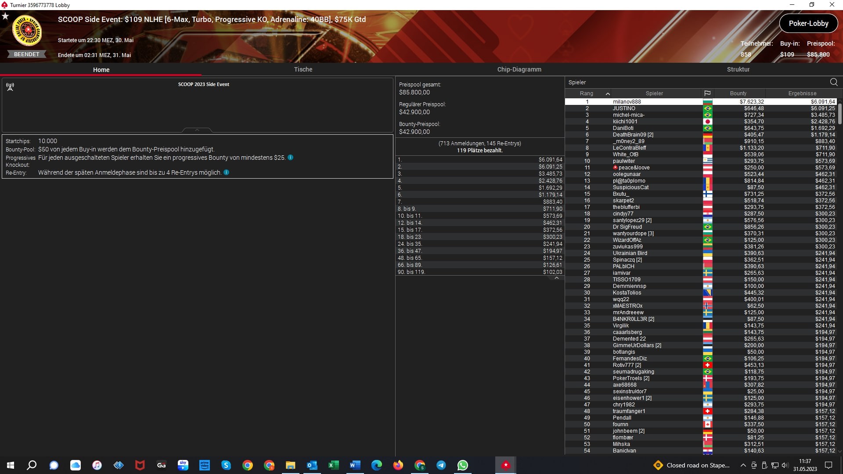The height and width of the screenshot is (474, 843).
Task: Click payout row '8. bis 9.'
Action: 480,209
